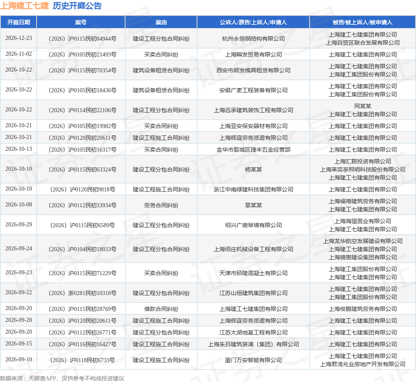Click plaintiff 杭州永恒钢结构有限公司
This screenshot has width=416, height=382.
253,39
